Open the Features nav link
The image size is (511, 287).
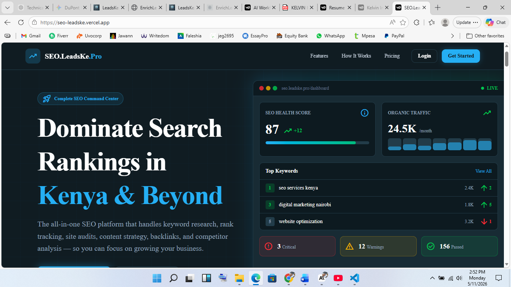tap(319, 56)
